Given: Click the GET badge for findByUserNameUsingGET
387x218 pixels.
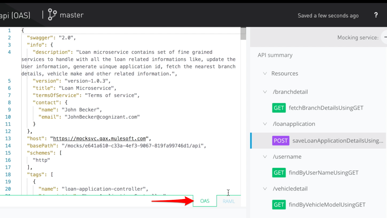Looking at the screenshot, I should pos(279,173).
